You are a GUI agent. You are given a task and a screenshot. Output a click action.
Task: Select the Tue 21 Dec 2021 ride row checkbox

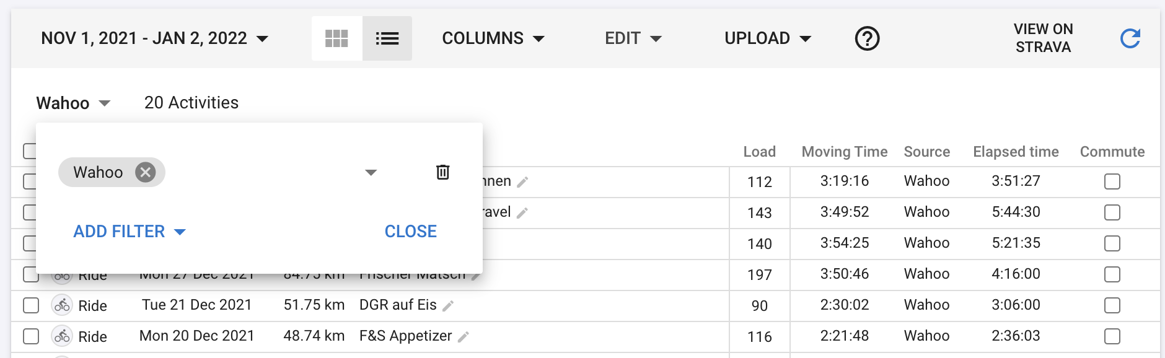pos(31,305)
